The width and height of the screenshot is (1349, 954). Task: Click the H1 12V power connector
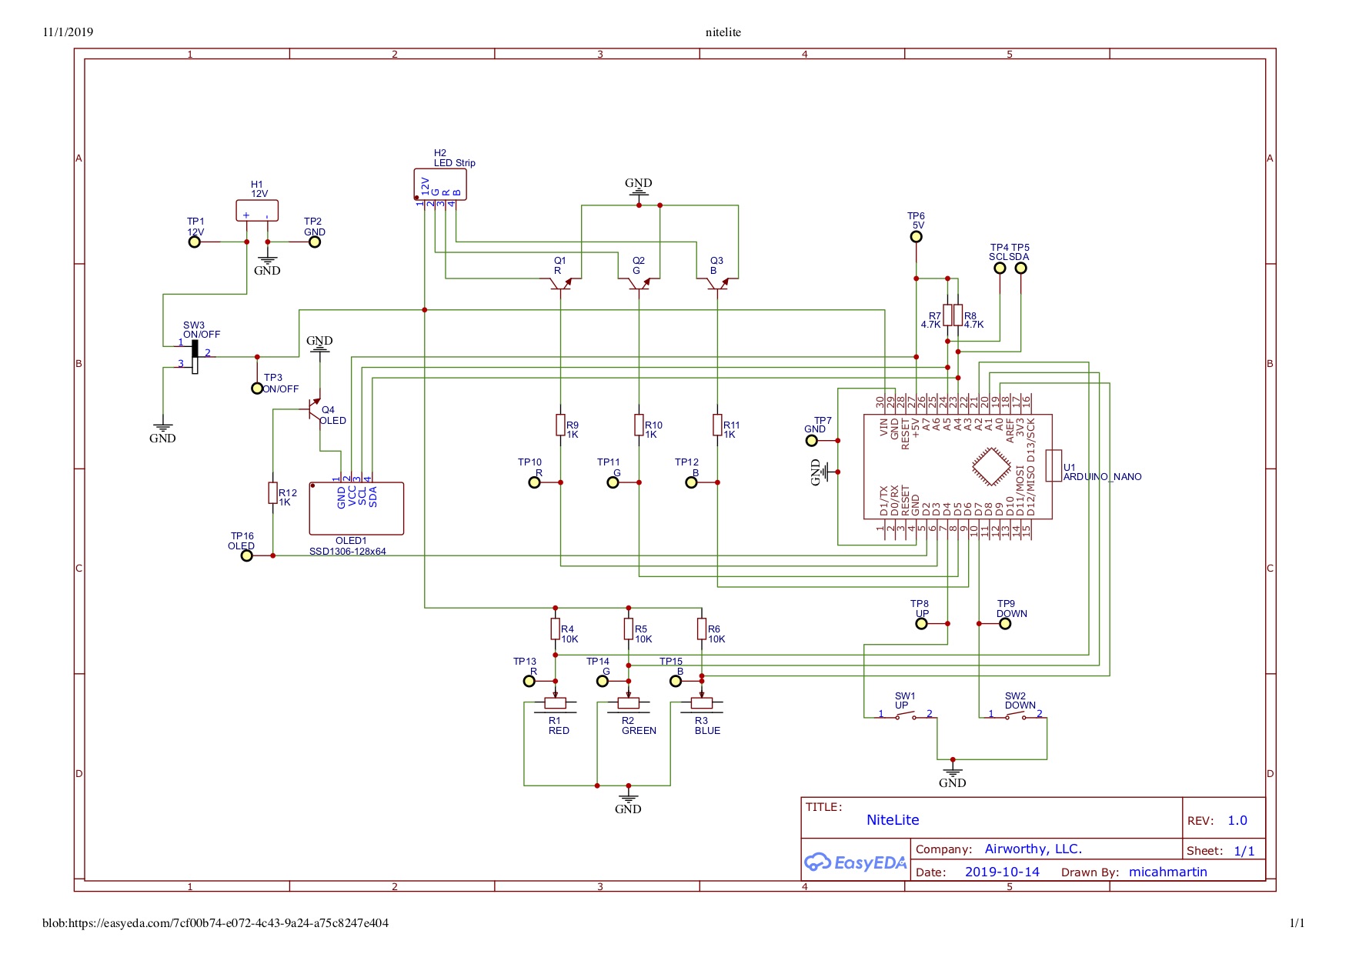257,211
